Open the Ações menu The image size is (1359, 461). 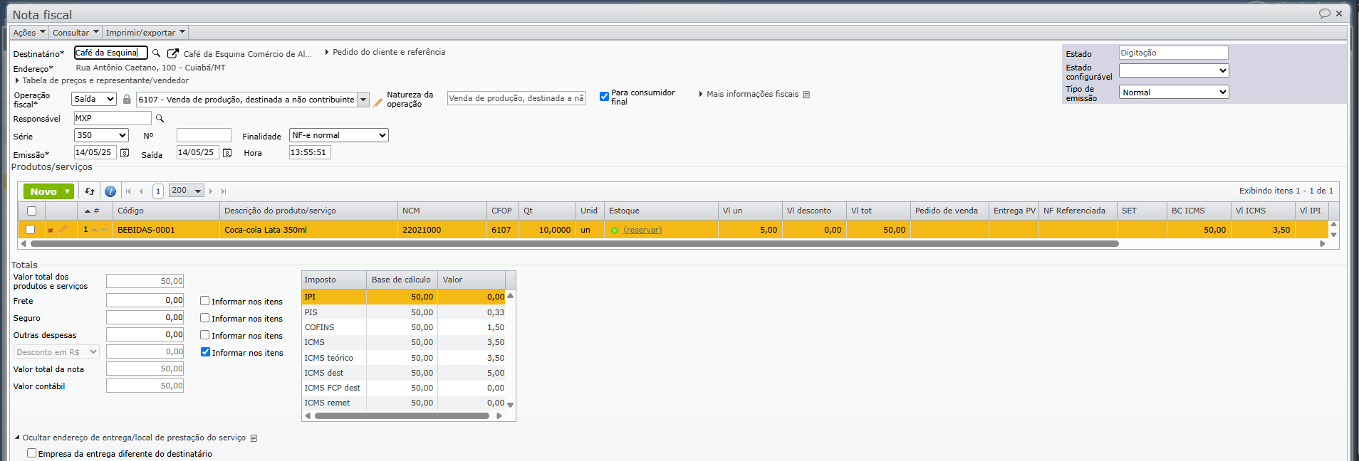[x=28, y=33]
